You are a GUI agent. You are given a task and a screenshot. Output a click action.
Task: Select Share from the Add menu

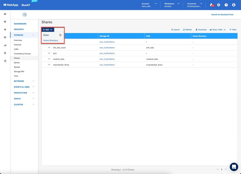click(x=46, y=35)
